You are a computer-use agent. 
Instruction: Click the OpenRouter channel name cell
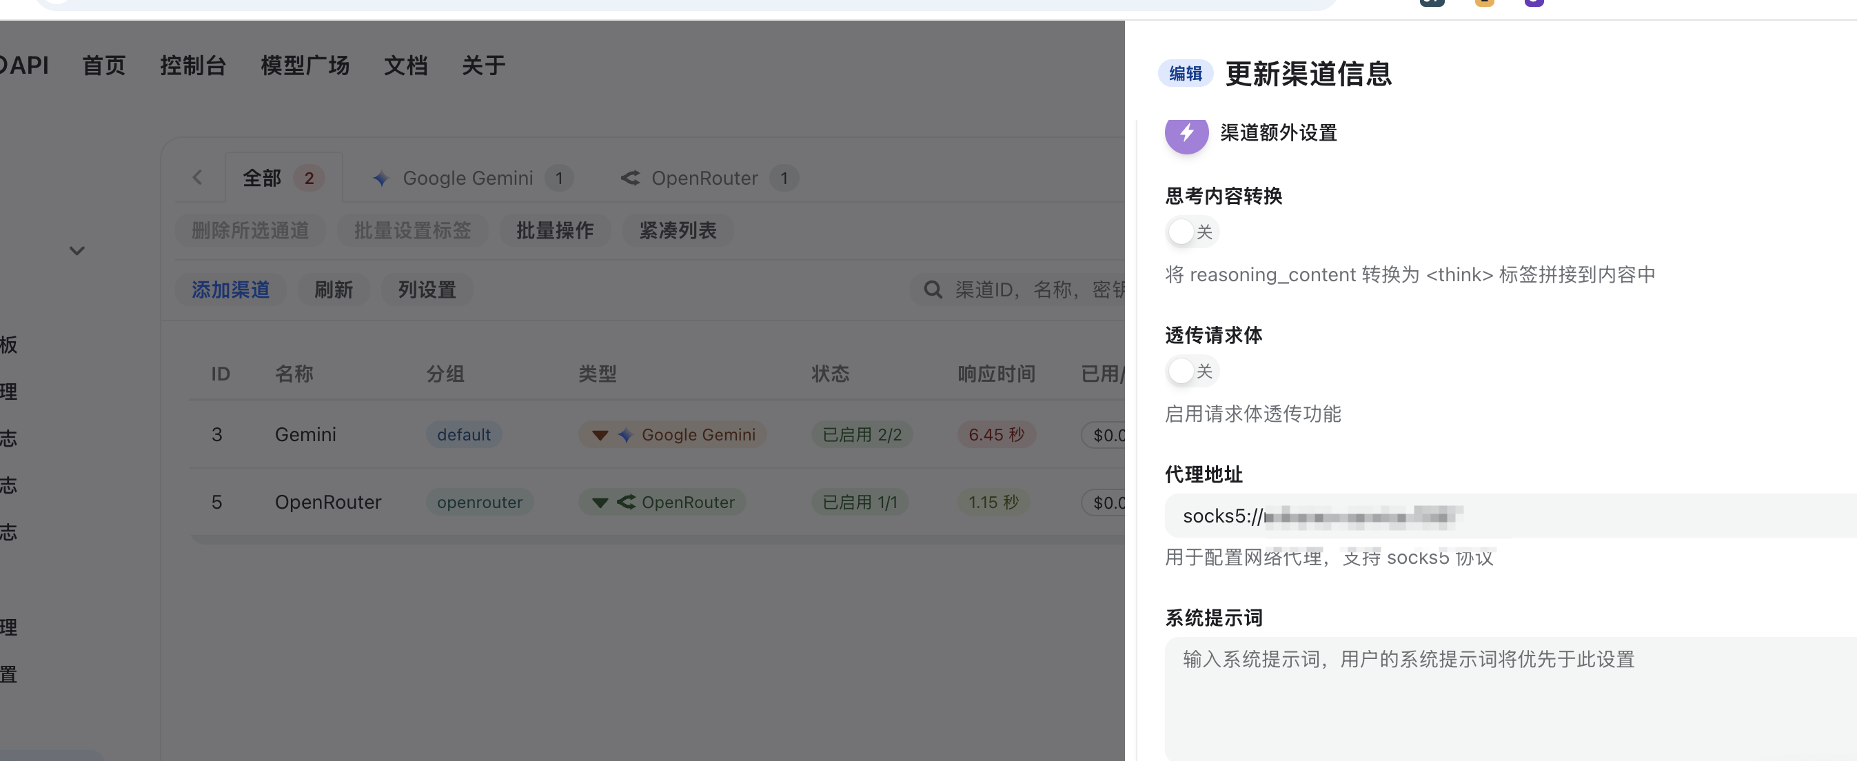(x=328, y=503)
